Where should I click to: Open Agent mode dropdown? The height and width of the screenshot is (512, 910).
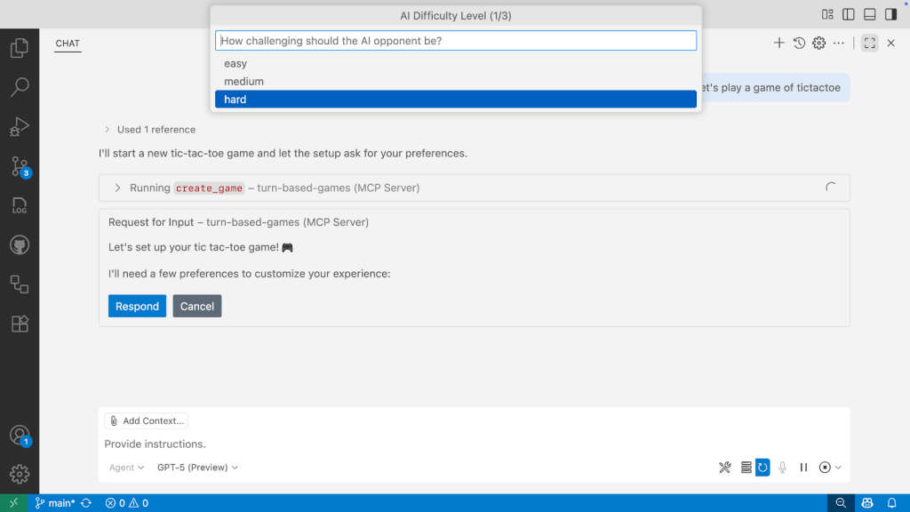point(126,468)
